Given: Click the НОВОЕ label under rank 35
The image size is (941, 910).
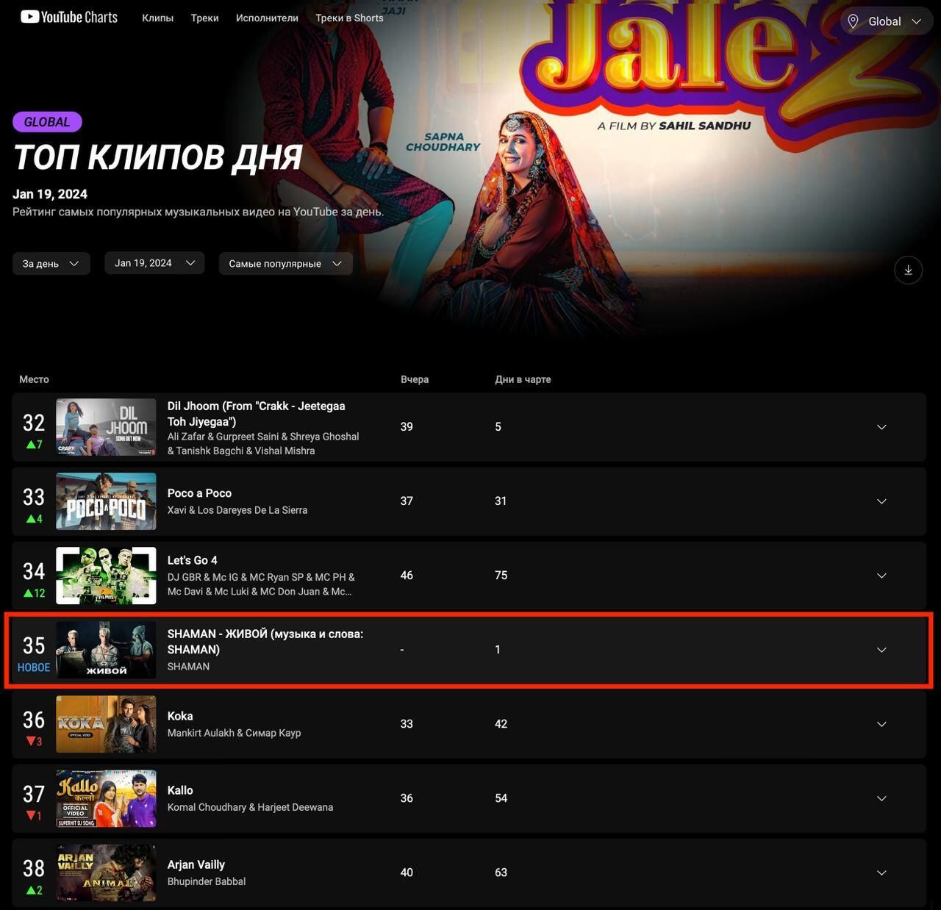Looking at the screenshot, I should pyautogui.click(x=34, y=667).
